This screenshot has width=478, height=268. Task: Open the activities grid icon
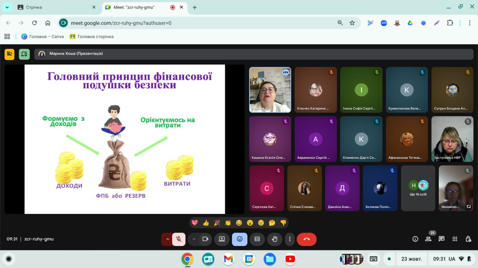click(455, 239)
